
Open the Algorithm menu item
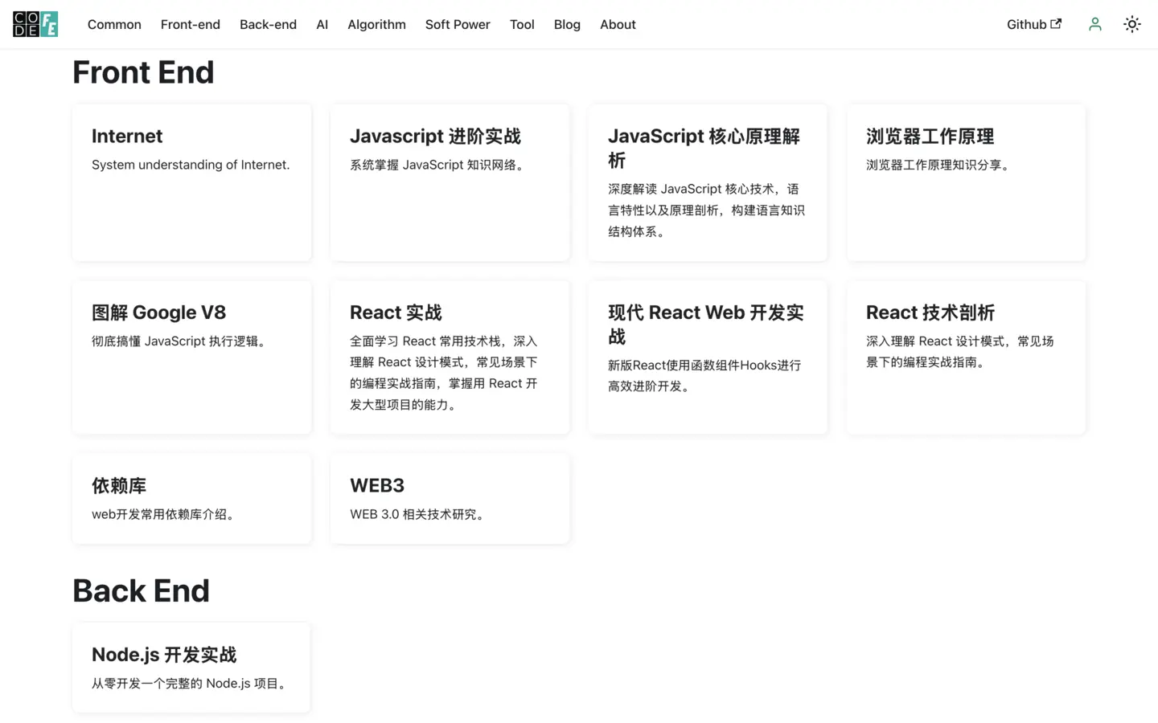pyautogui.click(x=376, y=24)
